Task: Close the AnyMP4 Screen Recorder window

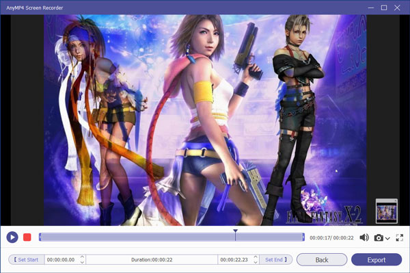Action: click(397, 8)
